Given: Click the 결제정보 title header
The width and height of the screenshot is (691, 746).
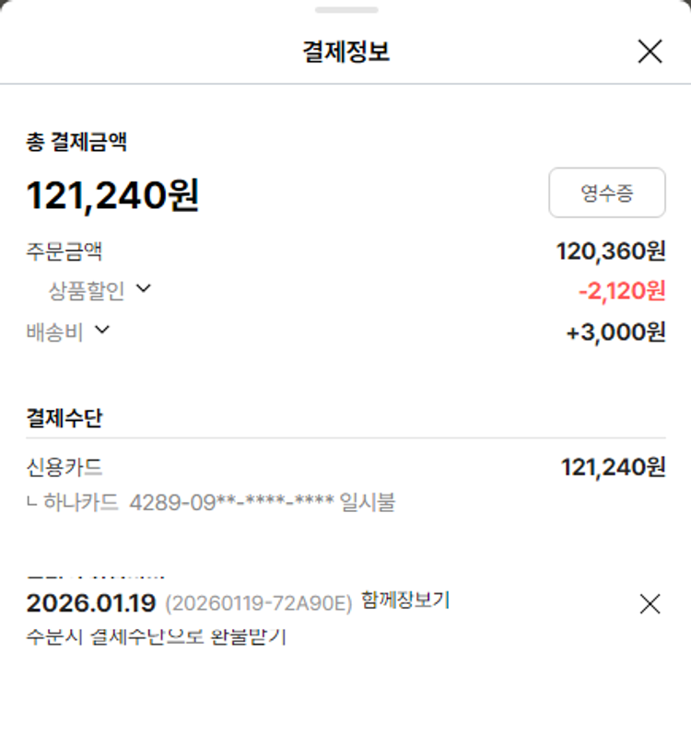Looking at the screenshot, I should tap(345, 52).
